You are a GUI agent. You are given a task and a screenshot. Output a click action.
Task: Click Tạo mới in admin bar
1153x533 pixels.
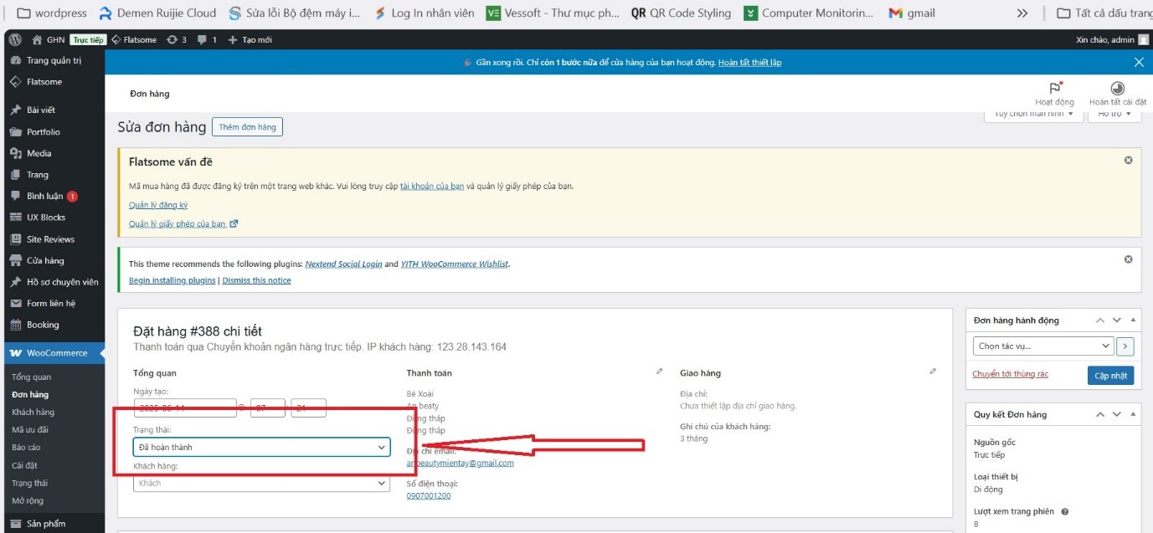[250, 39]
